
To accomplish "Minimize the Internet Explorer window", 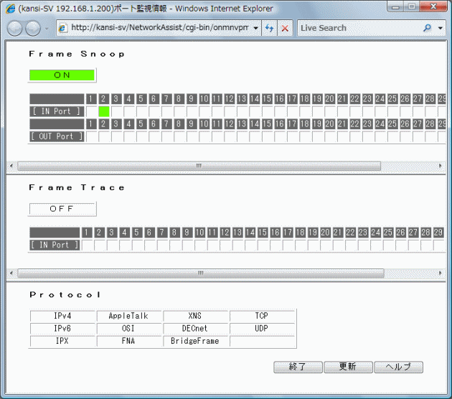I will (x=395, y=6).
